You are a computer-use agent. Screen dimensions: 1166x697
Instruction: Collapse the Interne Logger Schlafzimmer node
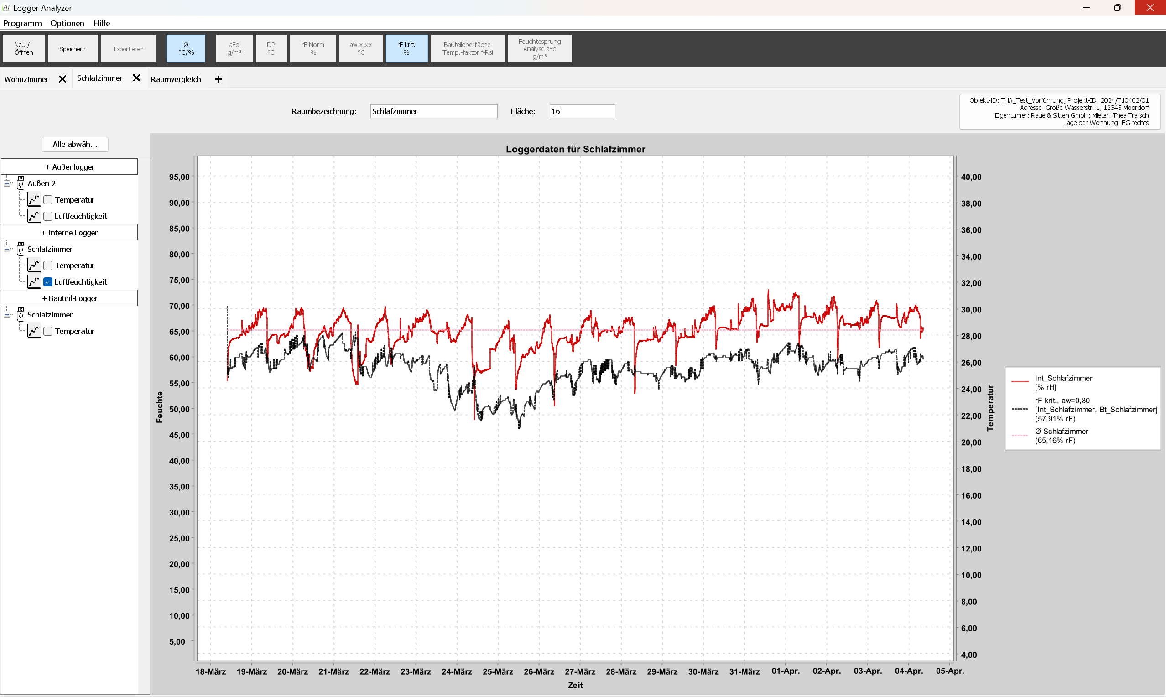(x=7, y=249)
